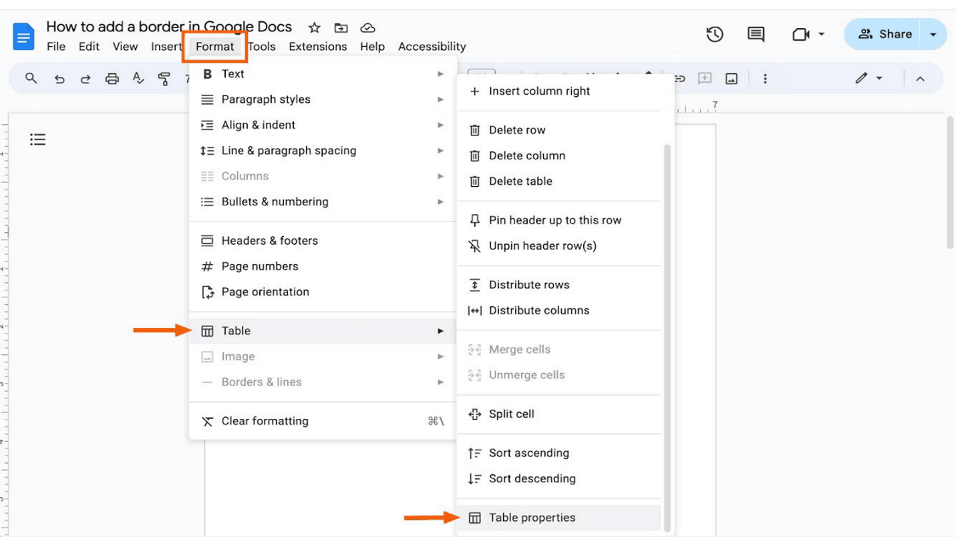Choose Insert column right
Viewport: 956px width, 537px height.
[x=559, y=91]
